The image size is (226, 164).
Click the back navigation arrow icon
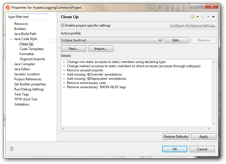[x=192, y=17]
